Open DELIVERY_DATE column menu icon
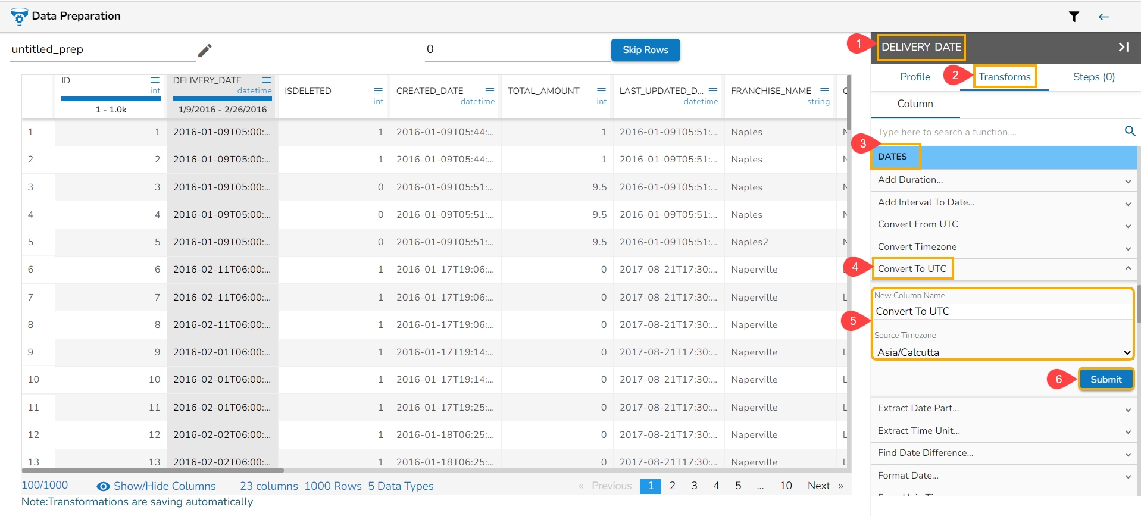Viewport: 1141px width, 516px height. click(267, 80)
